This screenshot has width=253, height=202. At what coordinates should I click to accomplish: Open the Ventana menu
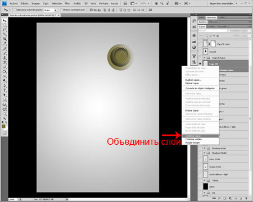tap(103, 3)
